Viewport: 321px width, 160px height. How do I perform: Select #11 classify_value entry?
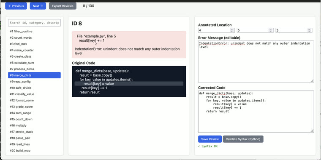(x=34, y=94)
